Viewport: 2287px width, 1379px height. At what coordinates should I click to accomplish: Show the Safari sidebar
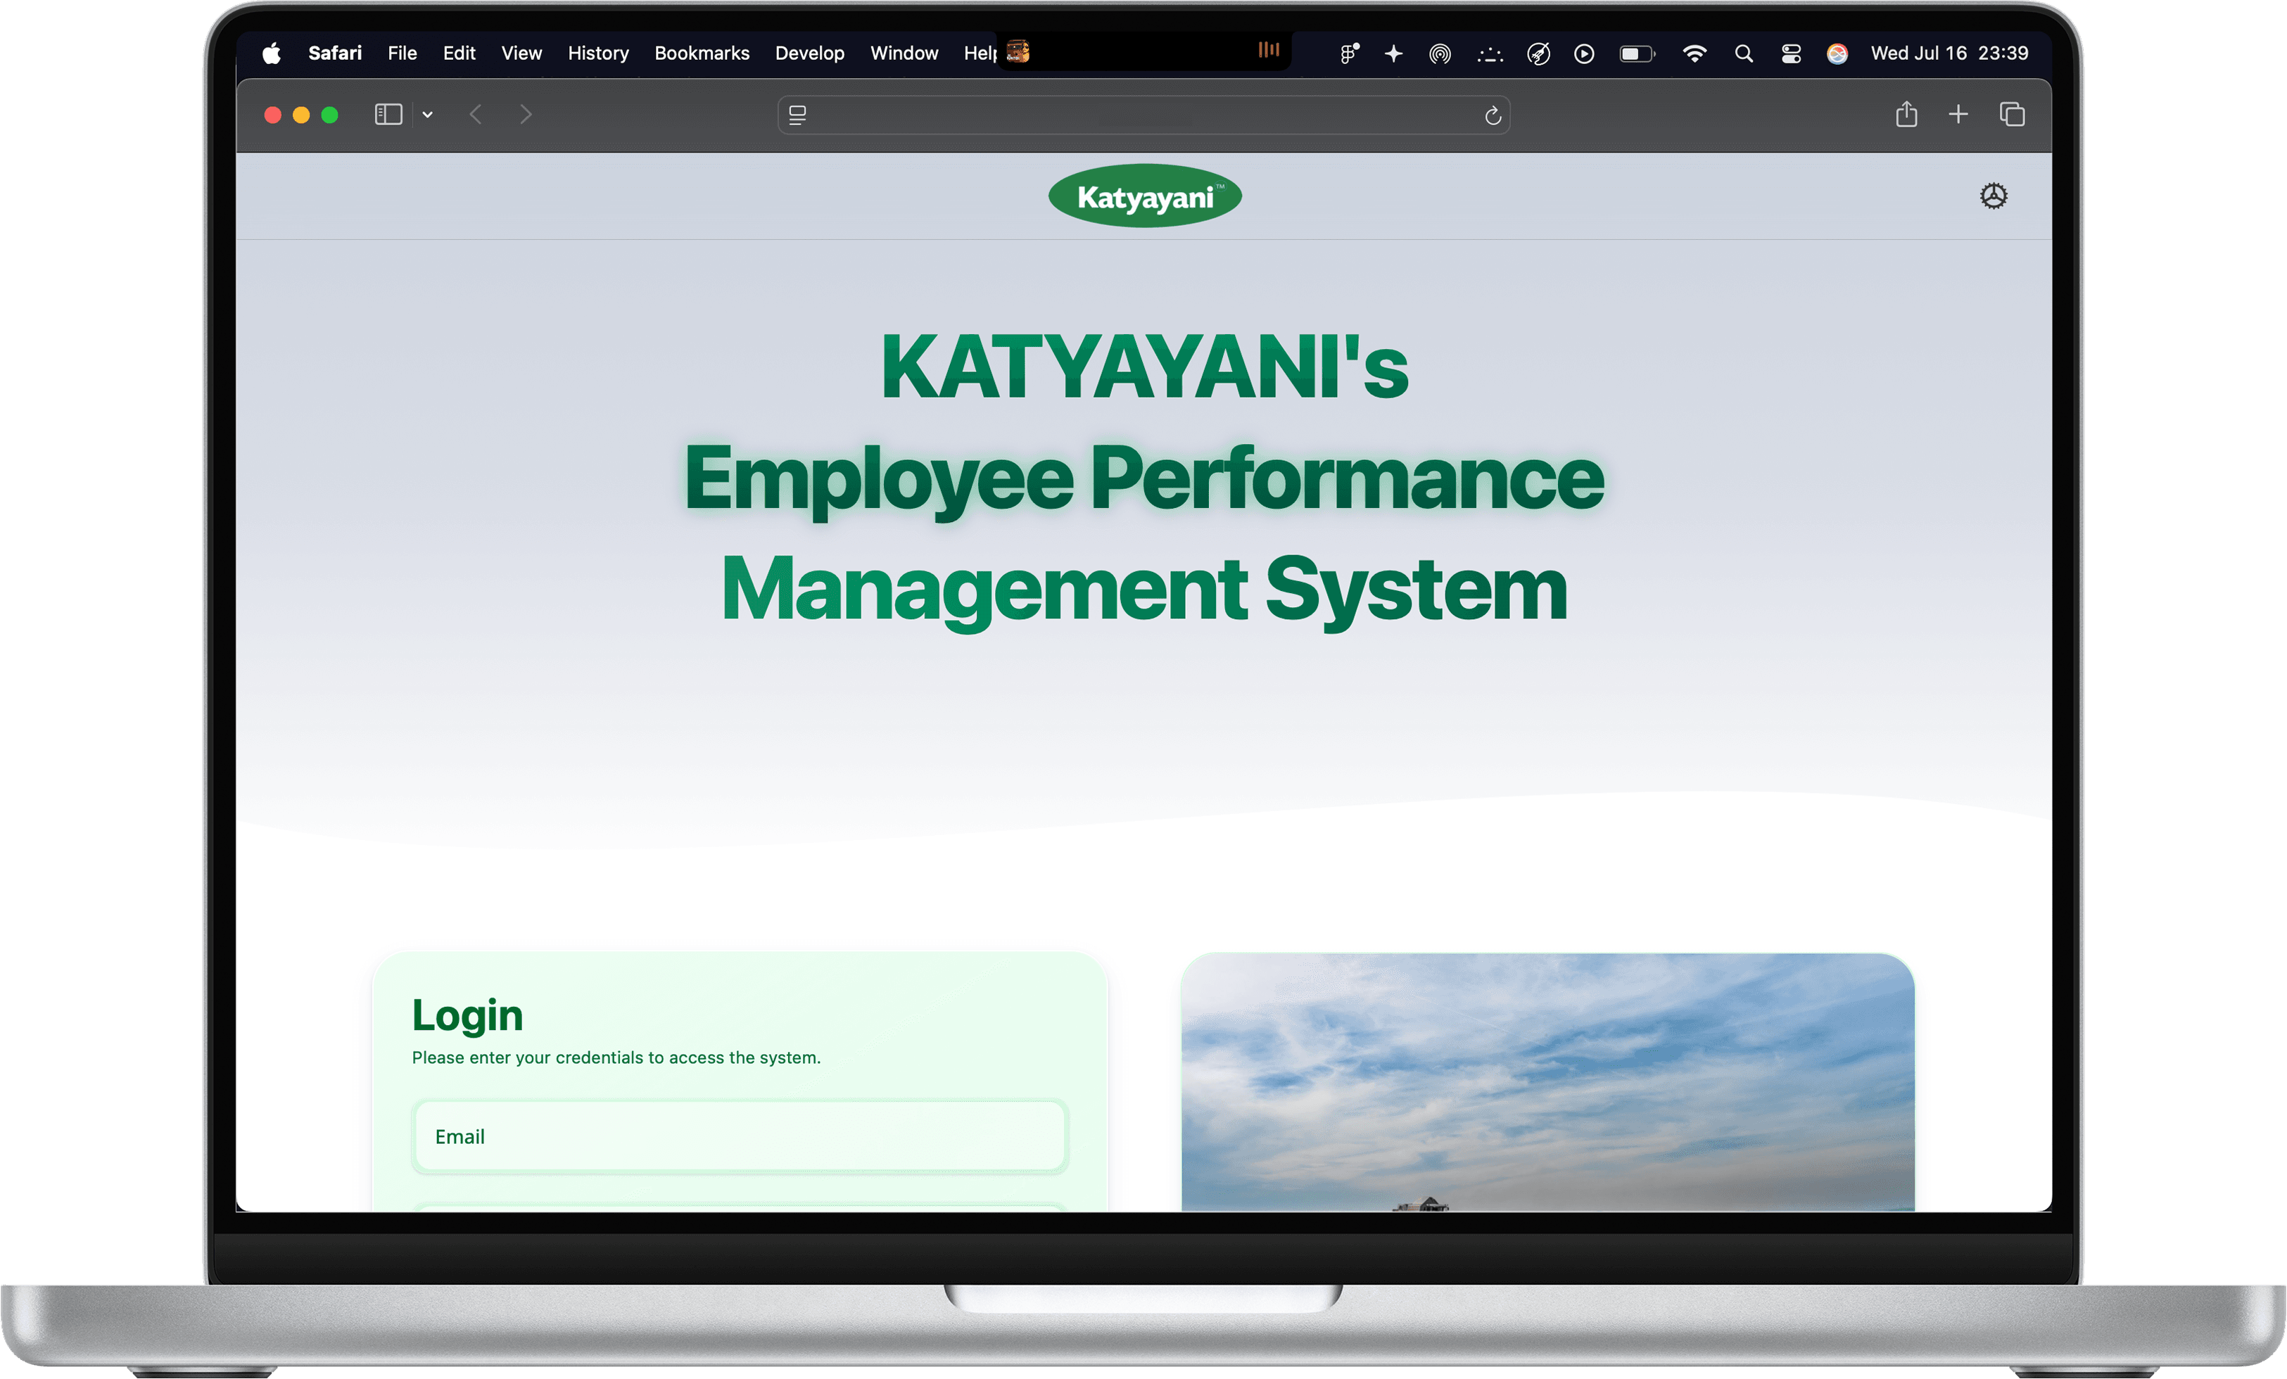pyautogui.click(x=388, y=114)
